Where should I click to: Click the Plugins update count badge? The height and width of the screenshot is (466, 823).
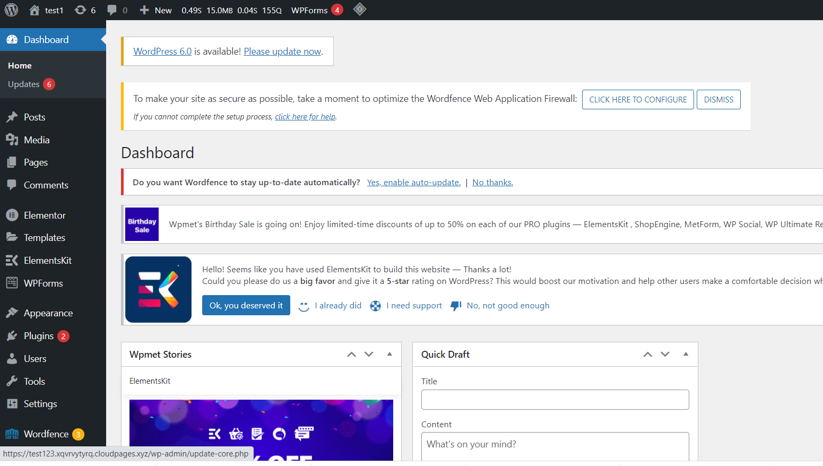coord(63,336)
